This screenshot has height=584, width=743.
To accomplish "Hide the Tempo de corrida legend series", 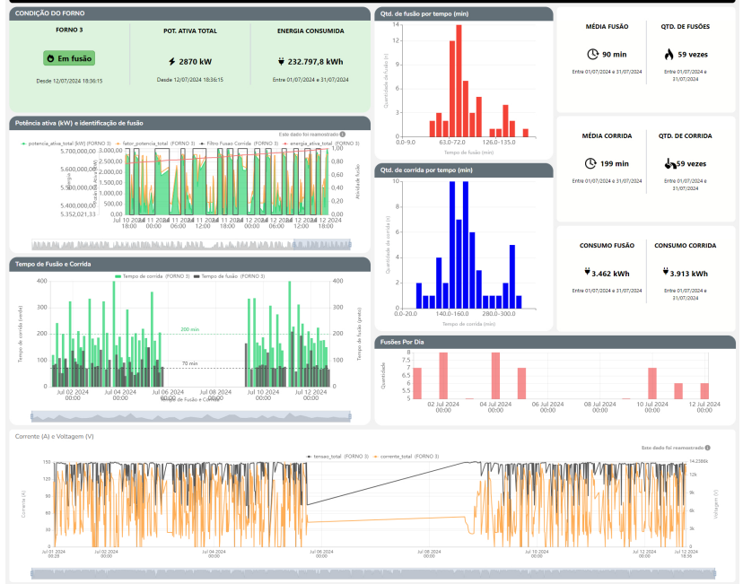I will pos(153,276).
